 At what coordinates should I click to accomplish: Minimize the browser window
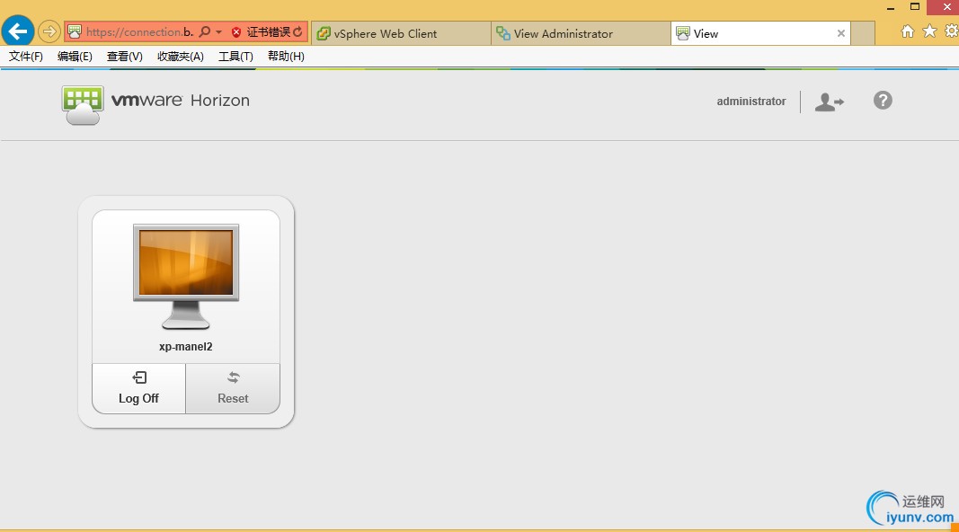(891, 7)
